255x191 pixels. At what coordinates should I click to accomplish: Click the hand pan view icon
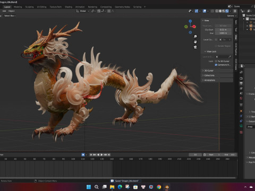[195, 42]
